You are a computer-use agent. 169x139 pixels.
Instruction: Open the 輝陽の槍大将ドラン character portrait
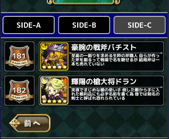click(54, 91)
